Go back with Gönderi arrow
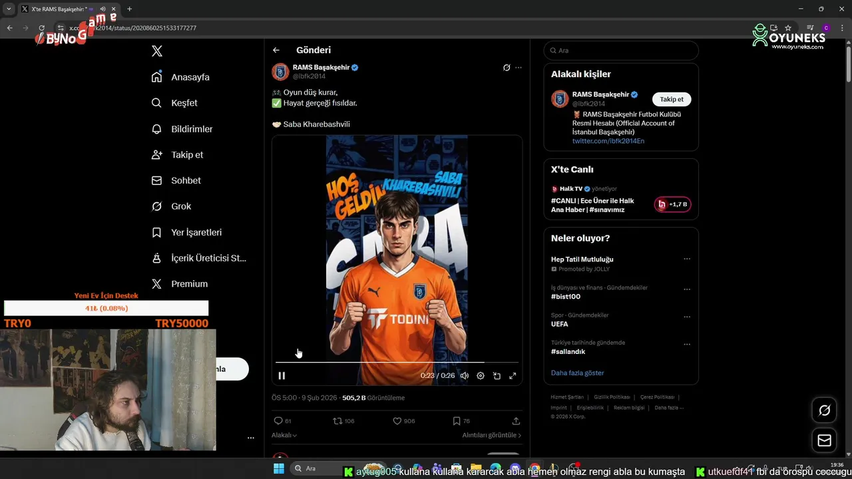The height and width of the screenshot is (479, 852). click(276, 50)
